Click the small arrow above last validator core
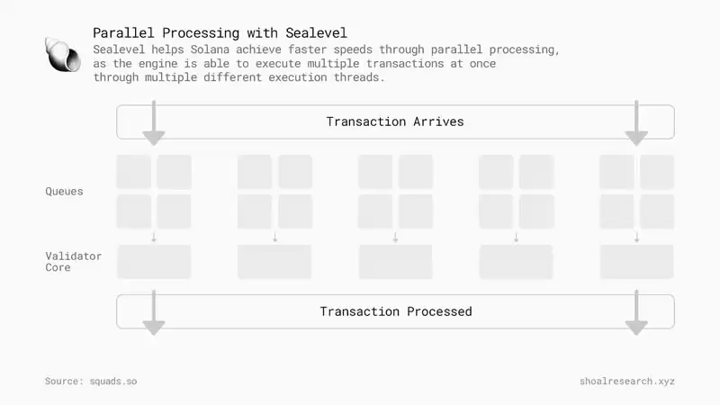The width and height of the screenshot is (720, 405). tap(636, 237)
